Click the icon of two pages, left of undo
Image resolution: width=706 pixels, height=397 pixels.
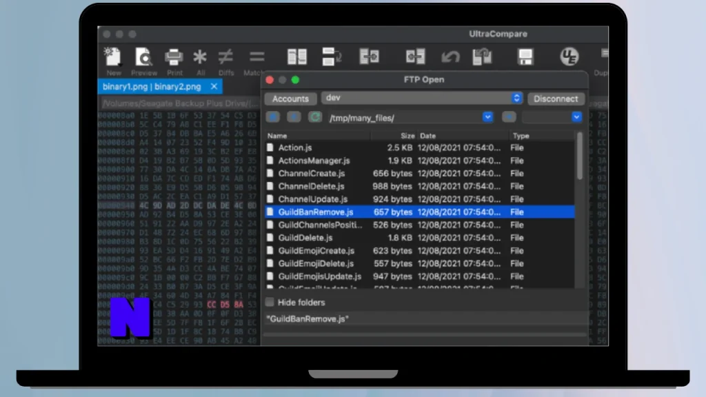coord(415,57)
